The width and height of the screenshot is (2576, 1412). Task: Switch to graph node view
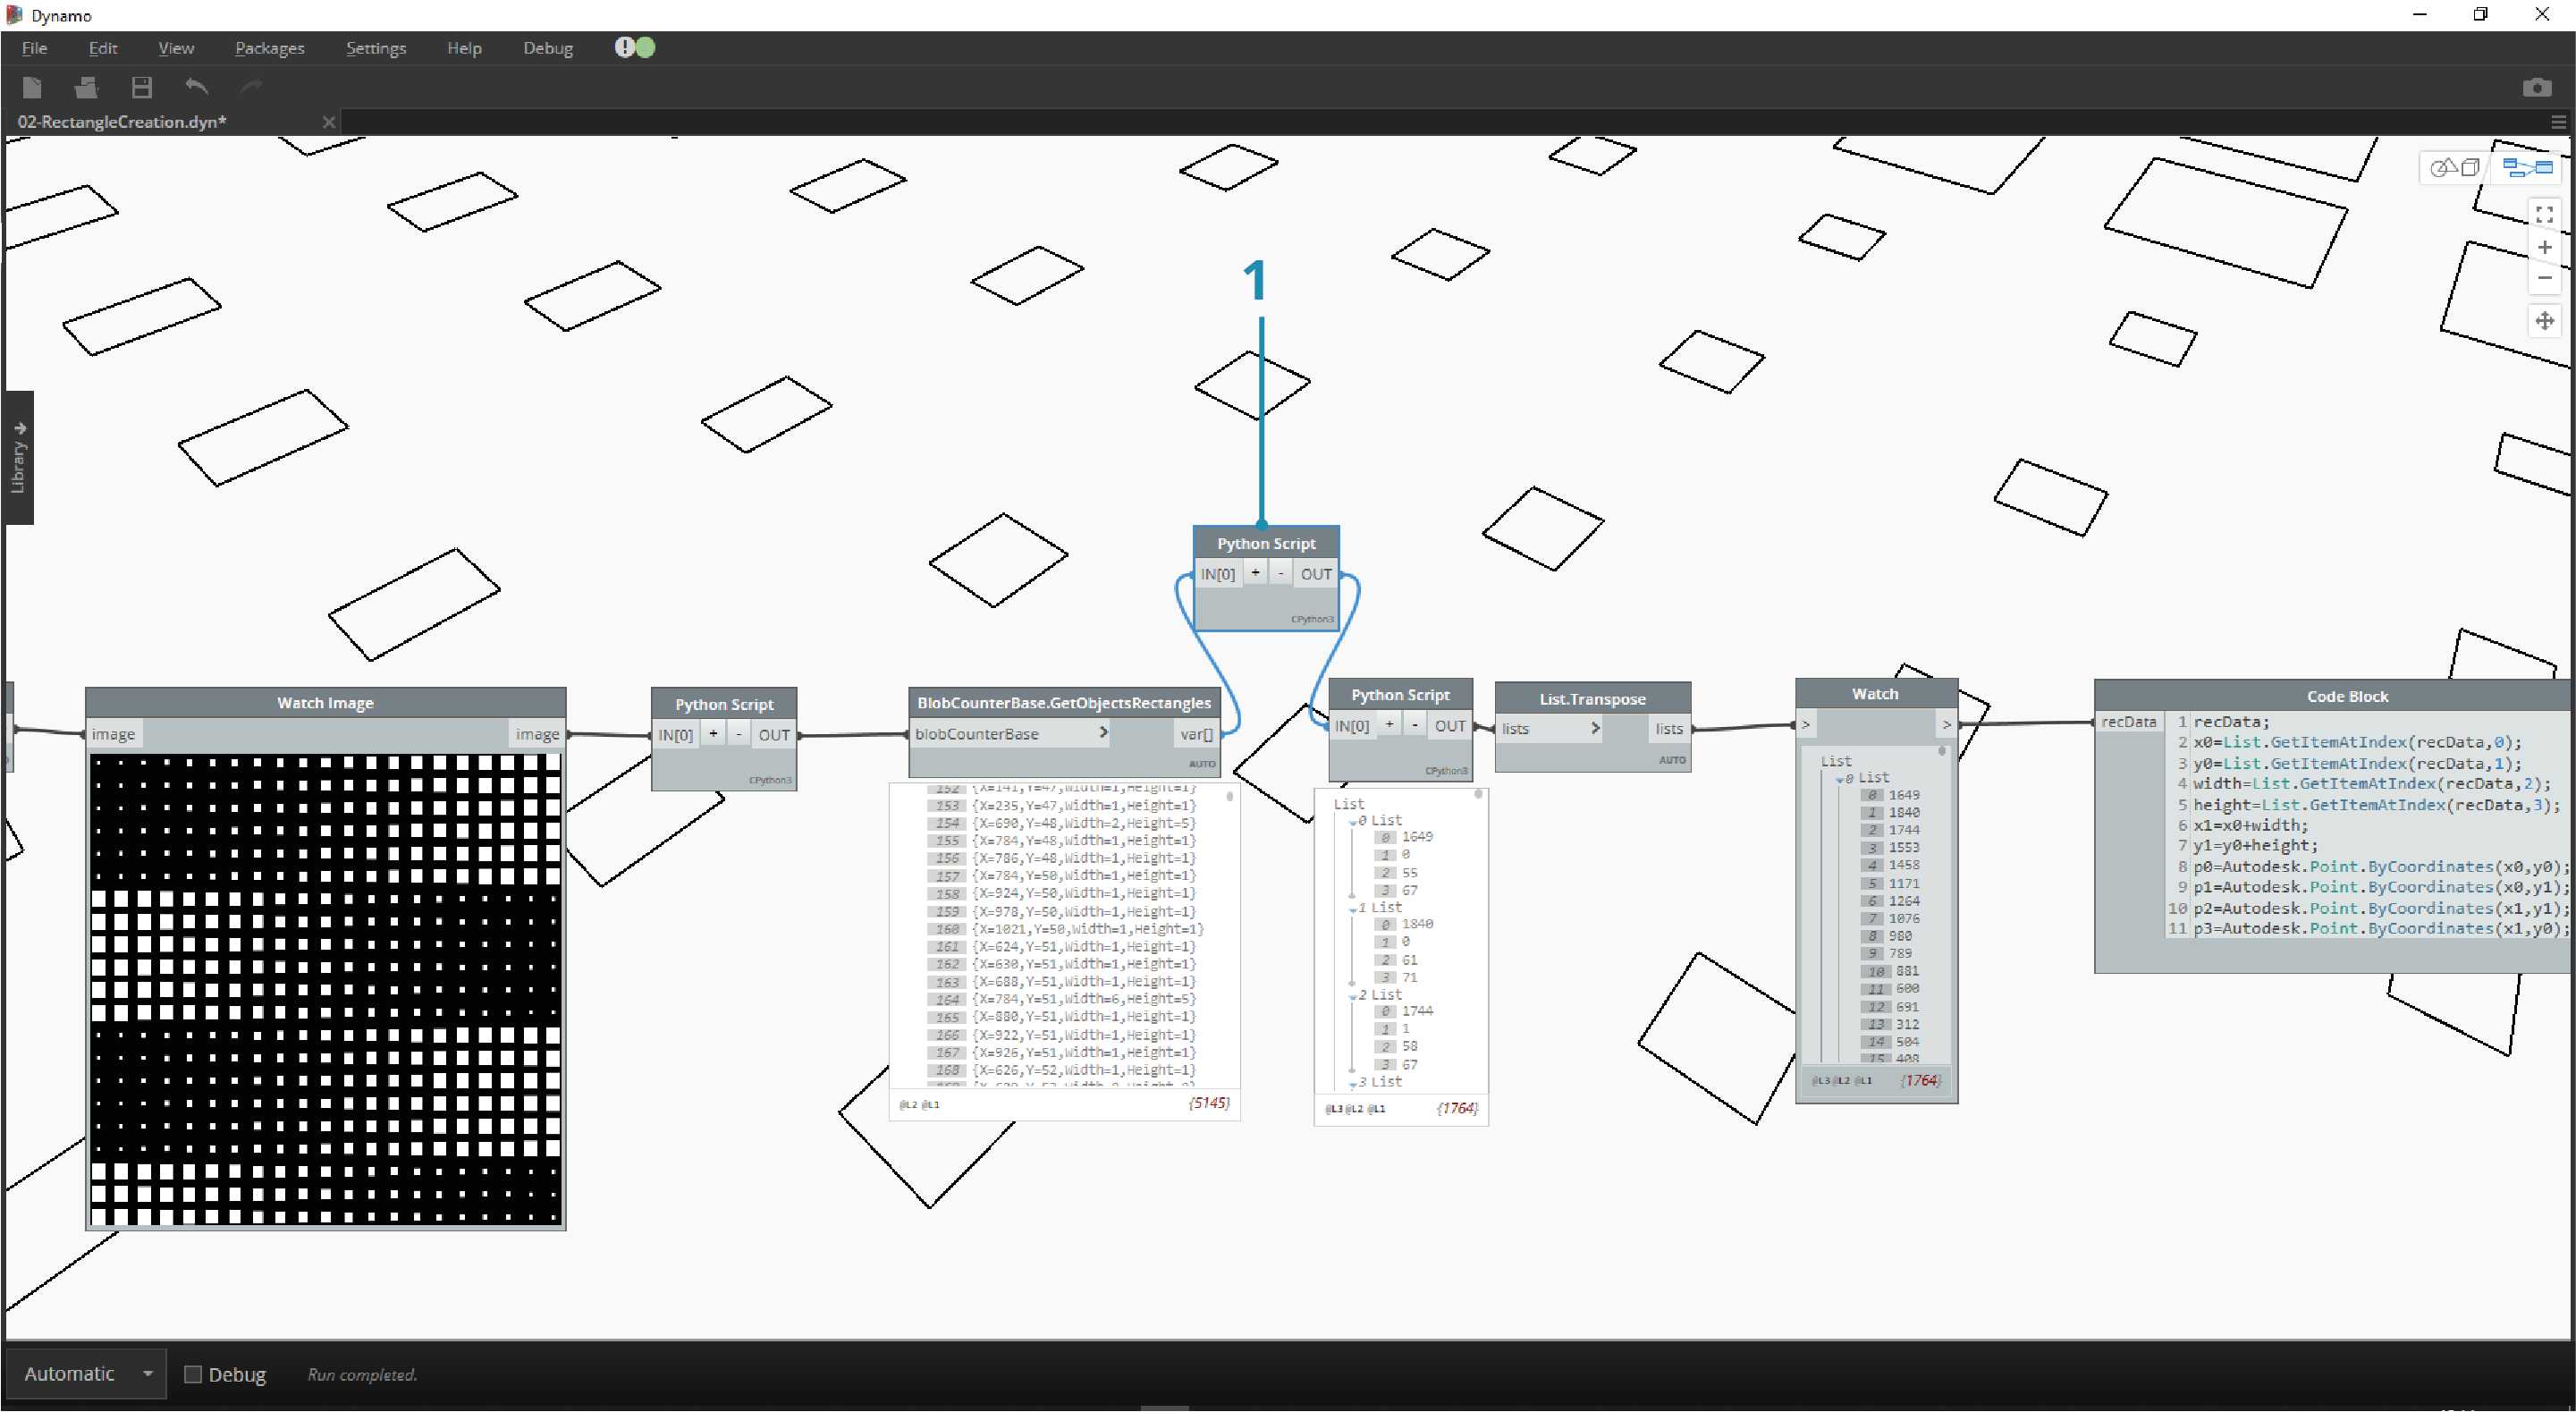point(2527,167)
